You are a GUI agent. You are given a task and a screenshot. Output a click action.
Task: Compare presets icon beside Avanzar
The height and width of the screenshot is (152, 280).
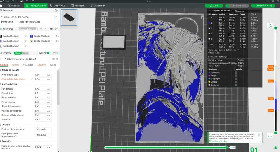pos(57,53)
